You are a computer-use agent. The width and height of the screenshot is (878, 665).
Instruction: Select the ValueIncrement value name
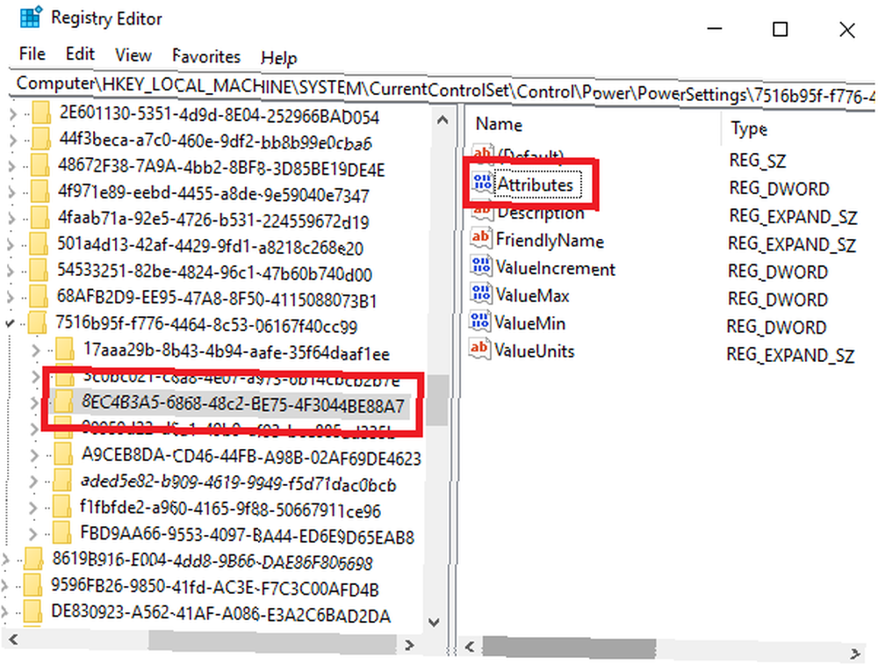(556, 268)
